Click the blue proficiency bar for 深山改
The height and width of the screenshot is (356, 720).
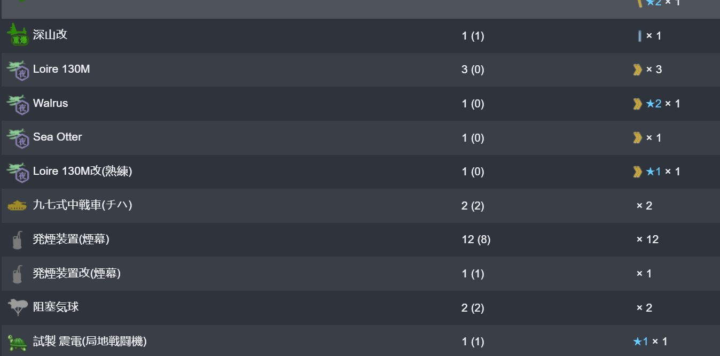[x=639, y=36]
